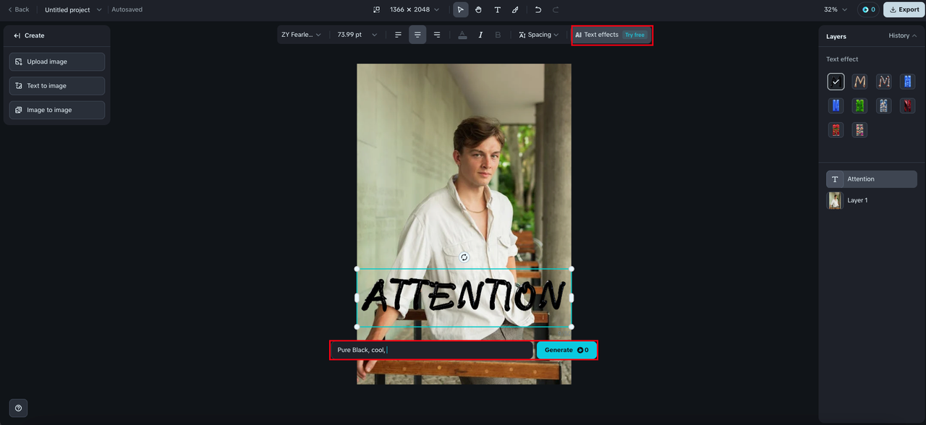The width and height of the screenshot is (926, 425).
Task: Align text to the left
Action: [x=398, y=35]
